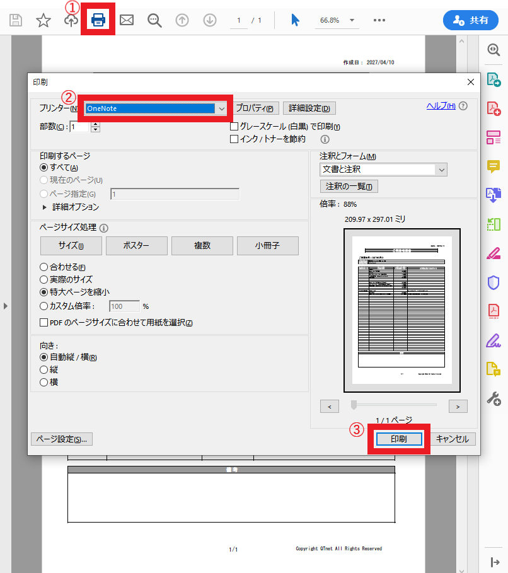Open the find text magnifier icon
Image resolution: width=508 pixels, height=573 pixels.
(x=154, y=20)
